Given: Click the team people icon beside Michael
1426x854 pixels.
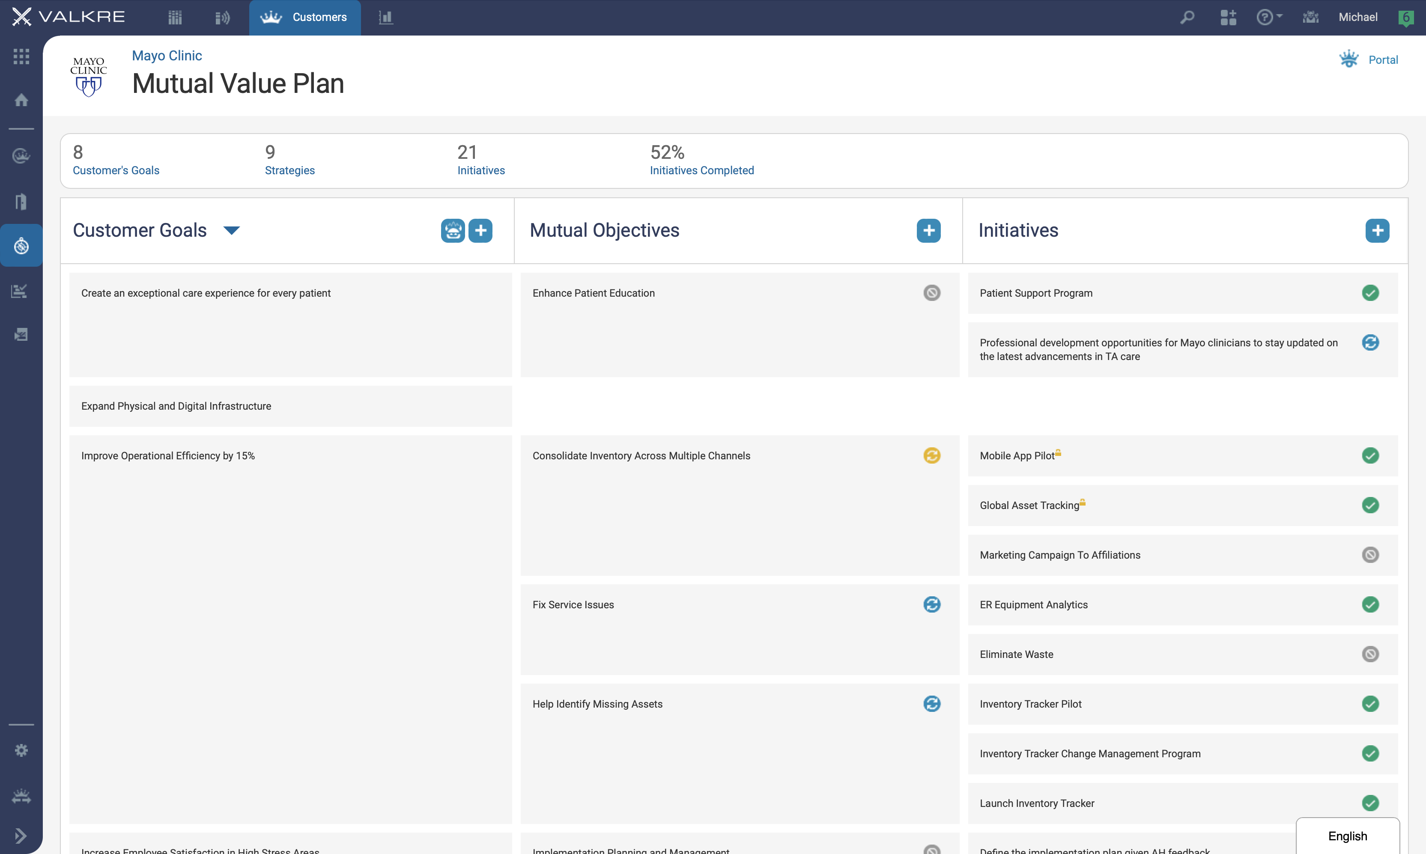Looking at the screenshot, I should point(1310,17).
